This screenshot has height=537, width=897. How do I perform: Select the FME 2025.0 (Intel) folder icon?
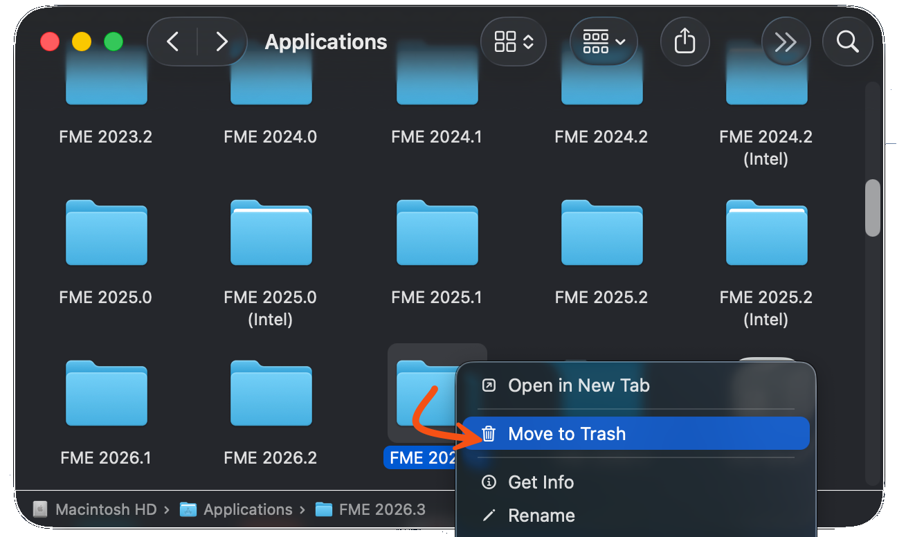(x=271, y=233)
